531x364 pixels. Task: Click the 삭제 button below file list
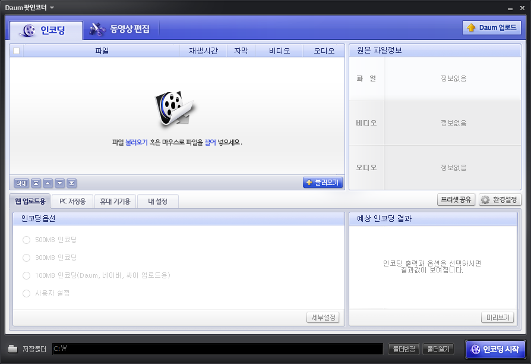(x=21, y=183)
